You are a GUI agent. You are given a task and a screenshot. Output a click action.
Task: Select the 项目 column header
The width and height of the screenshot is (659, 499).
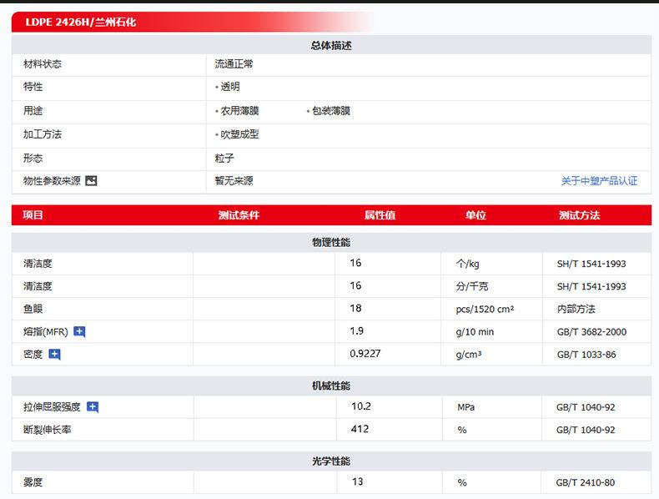(x=33, y=215)
